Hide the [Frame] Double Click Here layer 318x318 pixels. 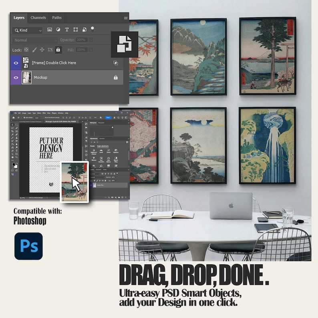(x=16, y=63)
